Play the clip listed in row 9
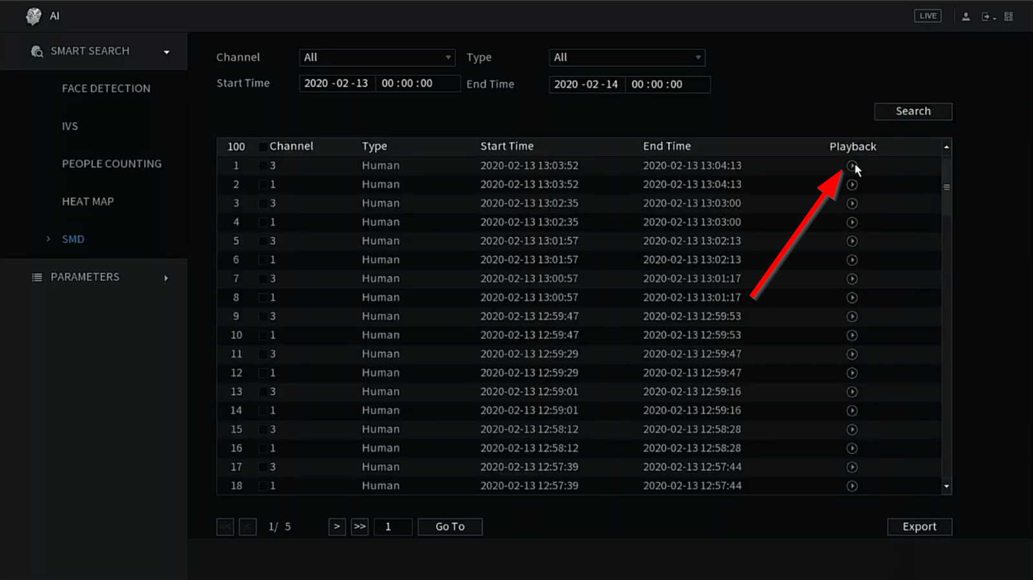The height and width of the screenshot is (580, 1033). pos(852,316)
